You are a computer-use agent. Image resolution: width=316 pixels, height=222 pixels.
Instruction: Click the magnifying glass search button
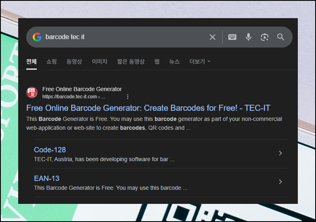pyautogui.click(x=280, y=37)
